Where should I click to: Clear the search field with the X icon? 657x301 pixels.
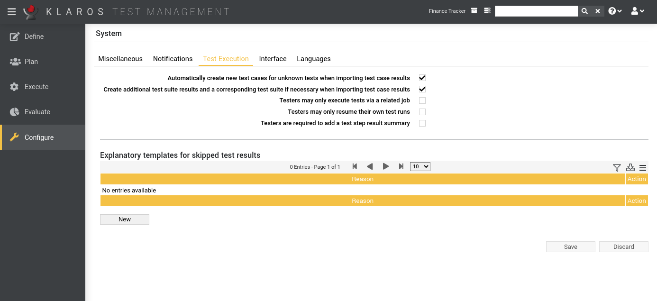pyautogui.click(x=597, y=10)
